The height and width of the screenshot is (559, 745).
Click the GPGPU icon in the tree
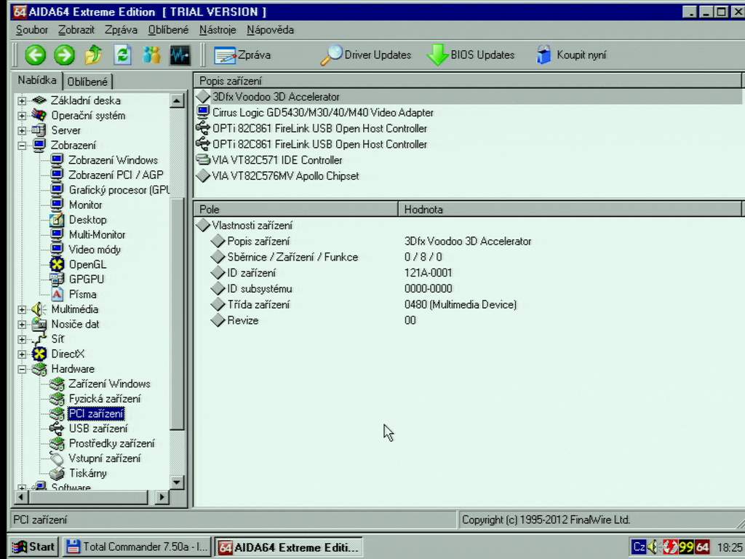click(x=57, y=279)
